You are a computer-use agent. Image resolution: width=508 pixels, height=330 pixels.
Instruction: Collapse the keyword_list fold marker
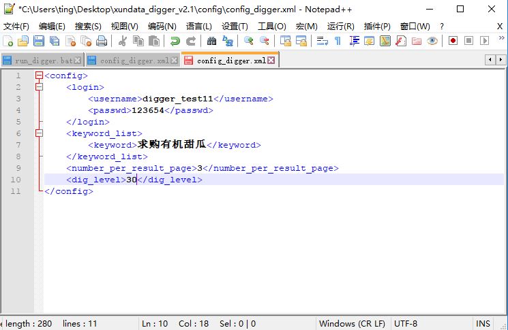tap(39, 133)
